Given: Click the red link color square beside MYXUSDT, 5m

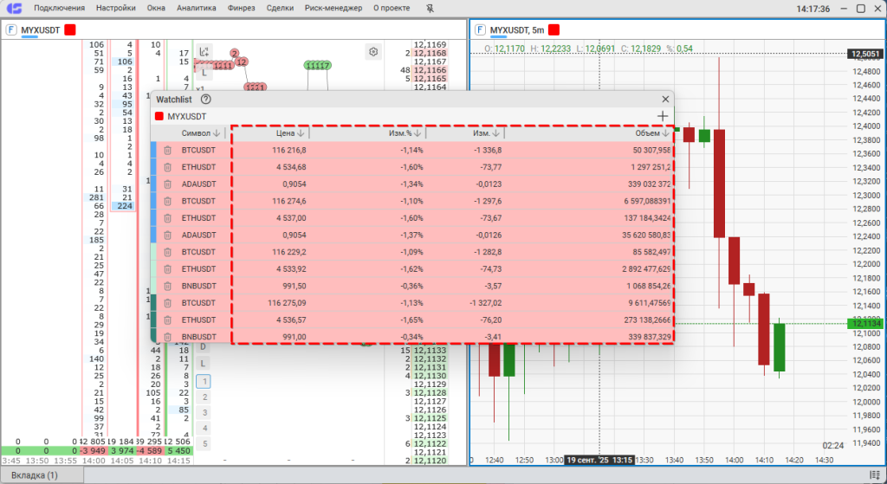Looking at the screenshot, I should point(554,29).
